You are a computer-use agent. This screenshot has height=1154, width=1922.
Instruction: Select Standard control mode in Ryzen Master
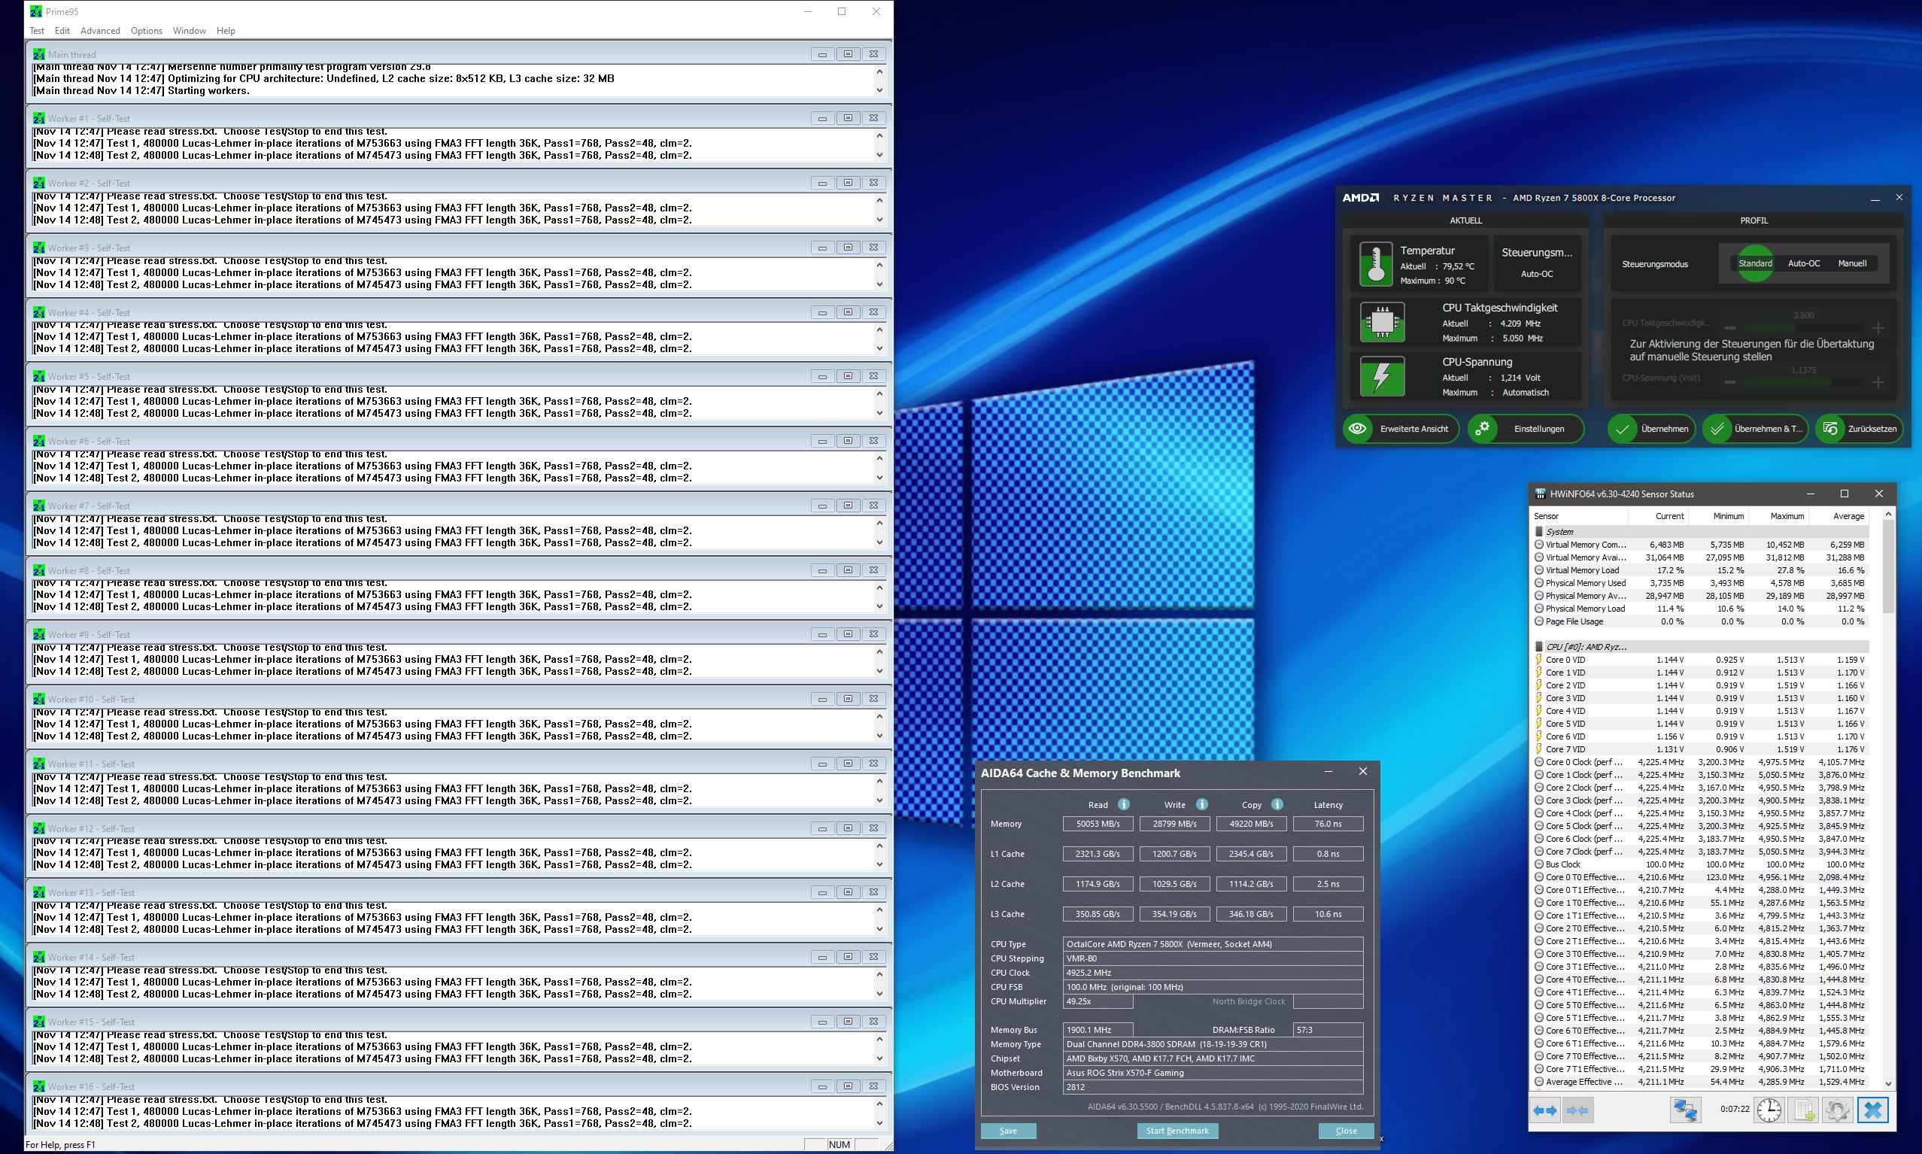[x=1755, y=263]
